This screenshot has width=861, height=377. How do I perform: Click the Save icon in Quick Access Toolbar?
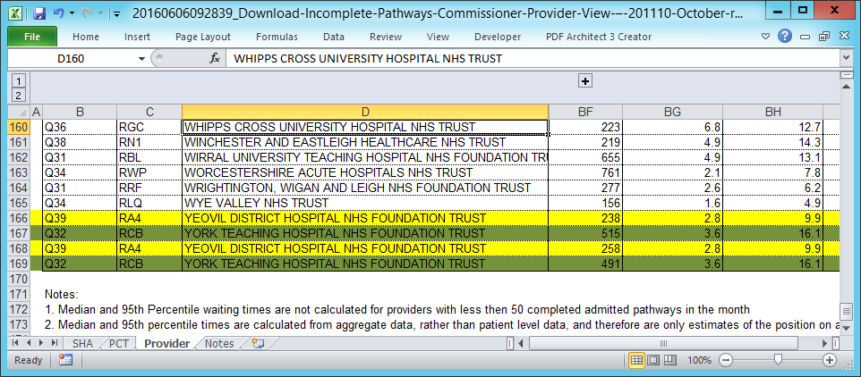tap(39, 13)
